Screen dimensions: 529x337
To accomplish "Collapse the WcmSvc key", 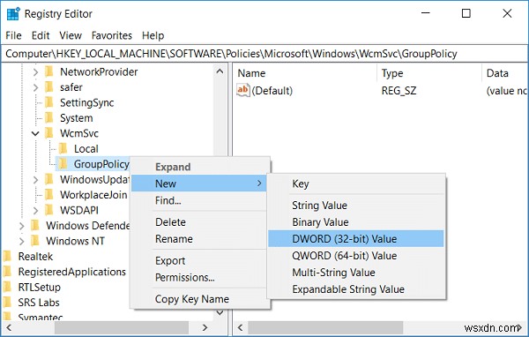I will tap(35, 133).
